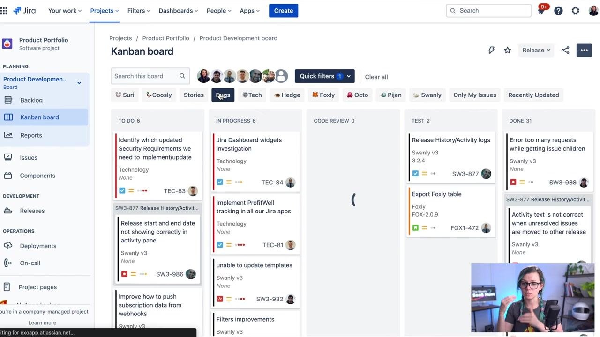The width and height of the screenshot is (600, 337).
Task: Click the Jira logo
Action: [24, 10]
